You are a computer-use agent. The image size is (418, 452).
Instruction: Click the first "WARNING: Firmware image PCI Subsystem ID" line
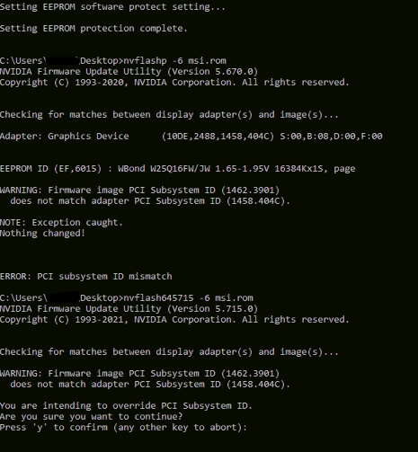tap(139, 191)
